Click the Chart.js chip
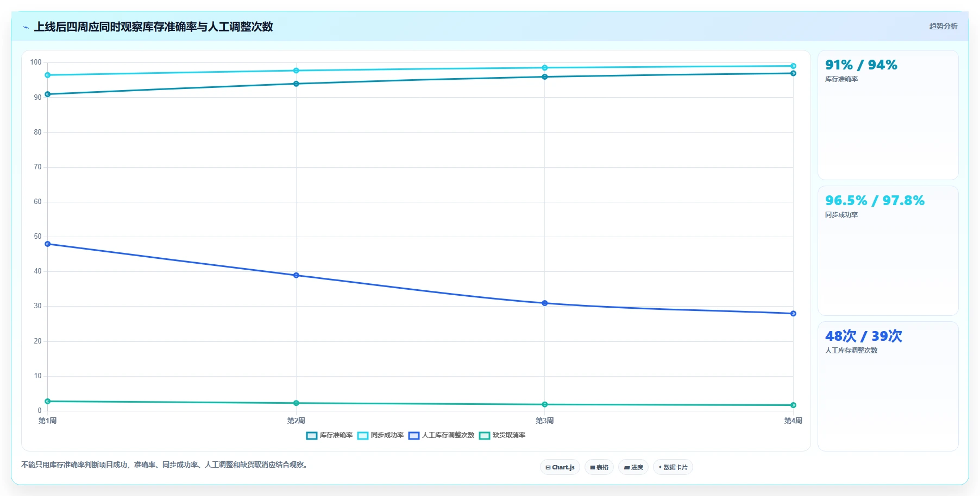The height and width of the screenshot is (496, 980). [560, 467]
